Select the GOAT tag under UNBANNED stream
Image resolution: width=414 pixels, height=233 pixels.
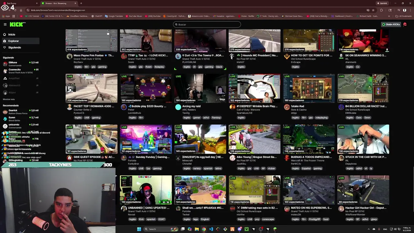161,219
